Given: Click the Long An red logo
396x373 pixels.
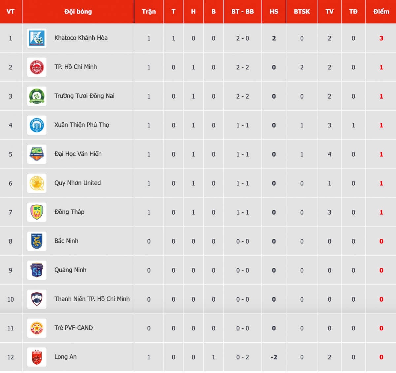Looking at the screenshot, I should (37, 357).
